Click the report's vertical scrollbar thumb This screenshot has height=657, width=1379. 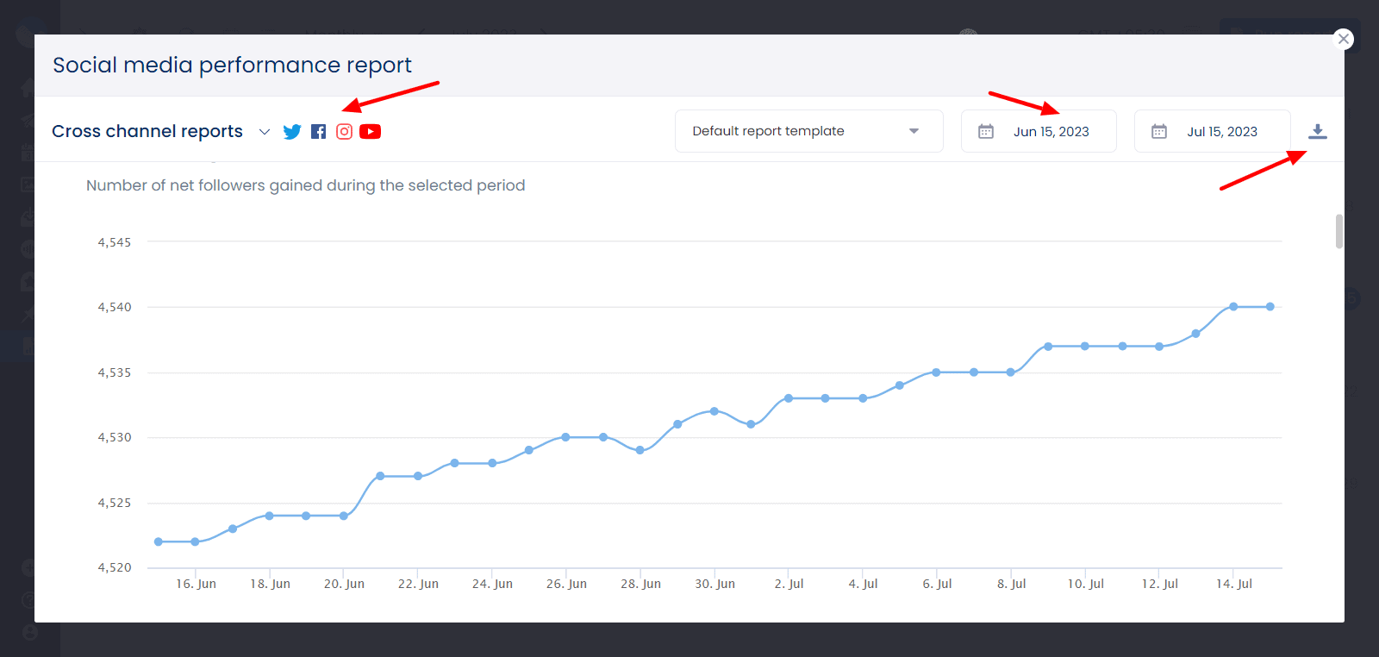coord(1338,231)
